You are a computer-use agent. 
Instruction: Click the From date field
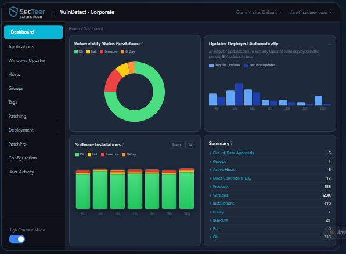click(x=176, y=144)
